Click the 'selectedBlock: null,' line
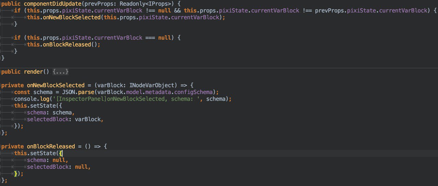 59,167
